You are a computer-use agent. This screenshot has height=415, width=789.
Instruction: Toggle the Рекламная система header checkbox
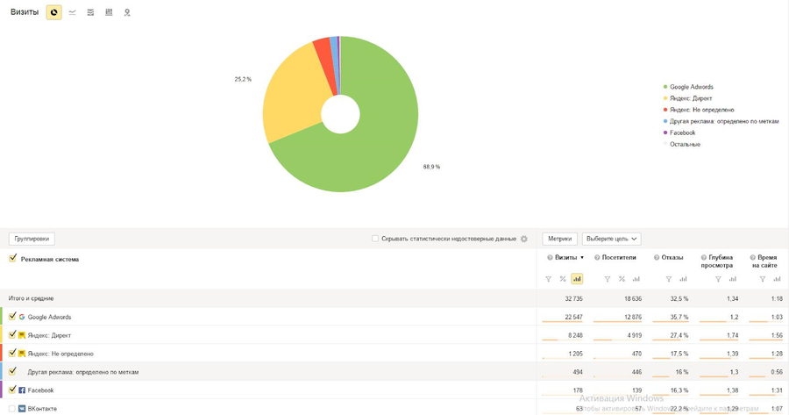12,258
